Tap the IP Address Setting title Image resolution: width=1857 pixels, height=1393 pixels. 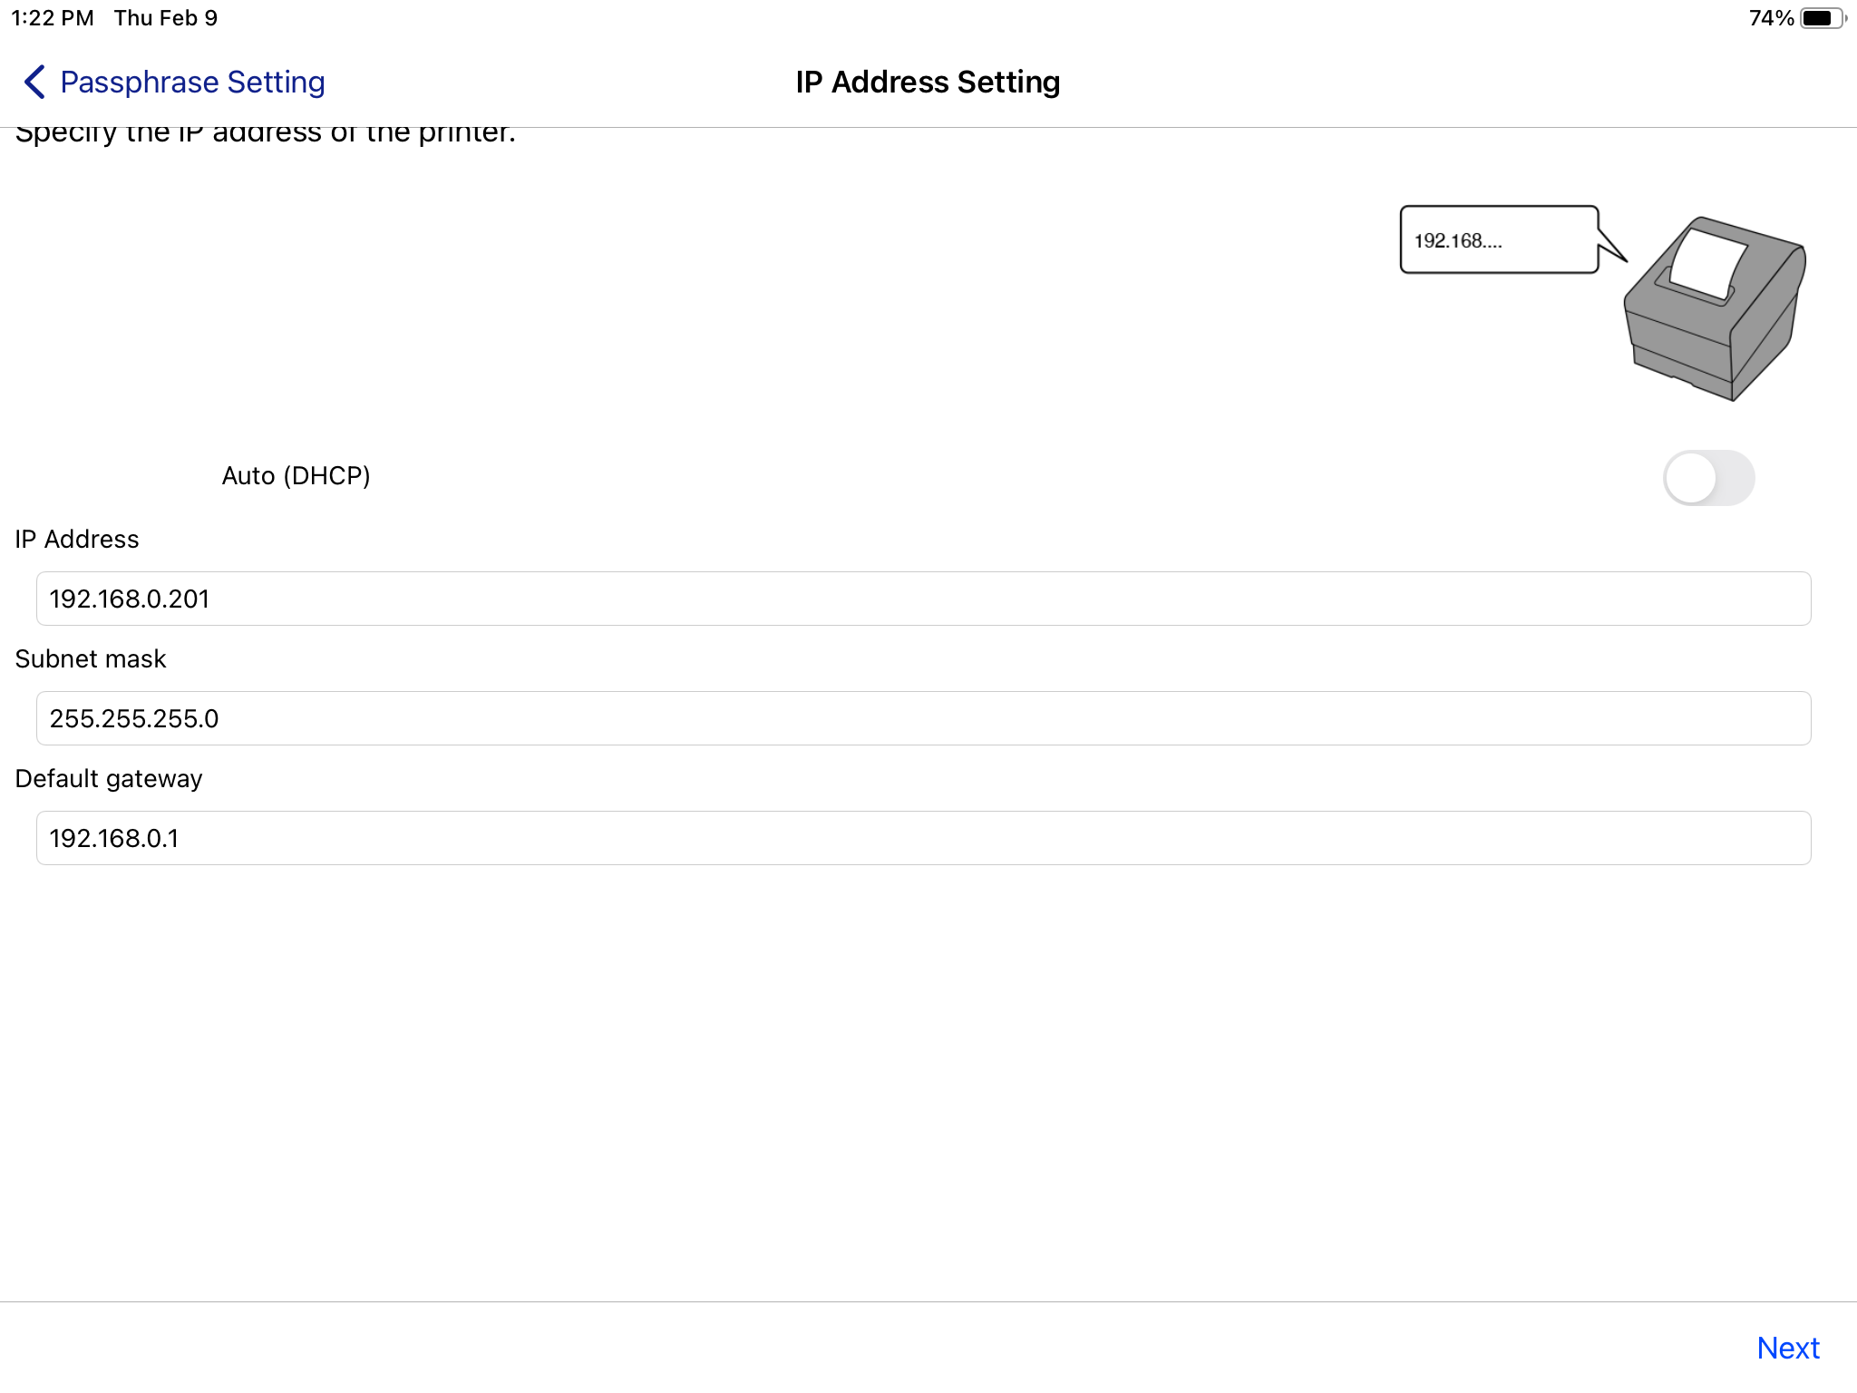(x=928, y=82)
